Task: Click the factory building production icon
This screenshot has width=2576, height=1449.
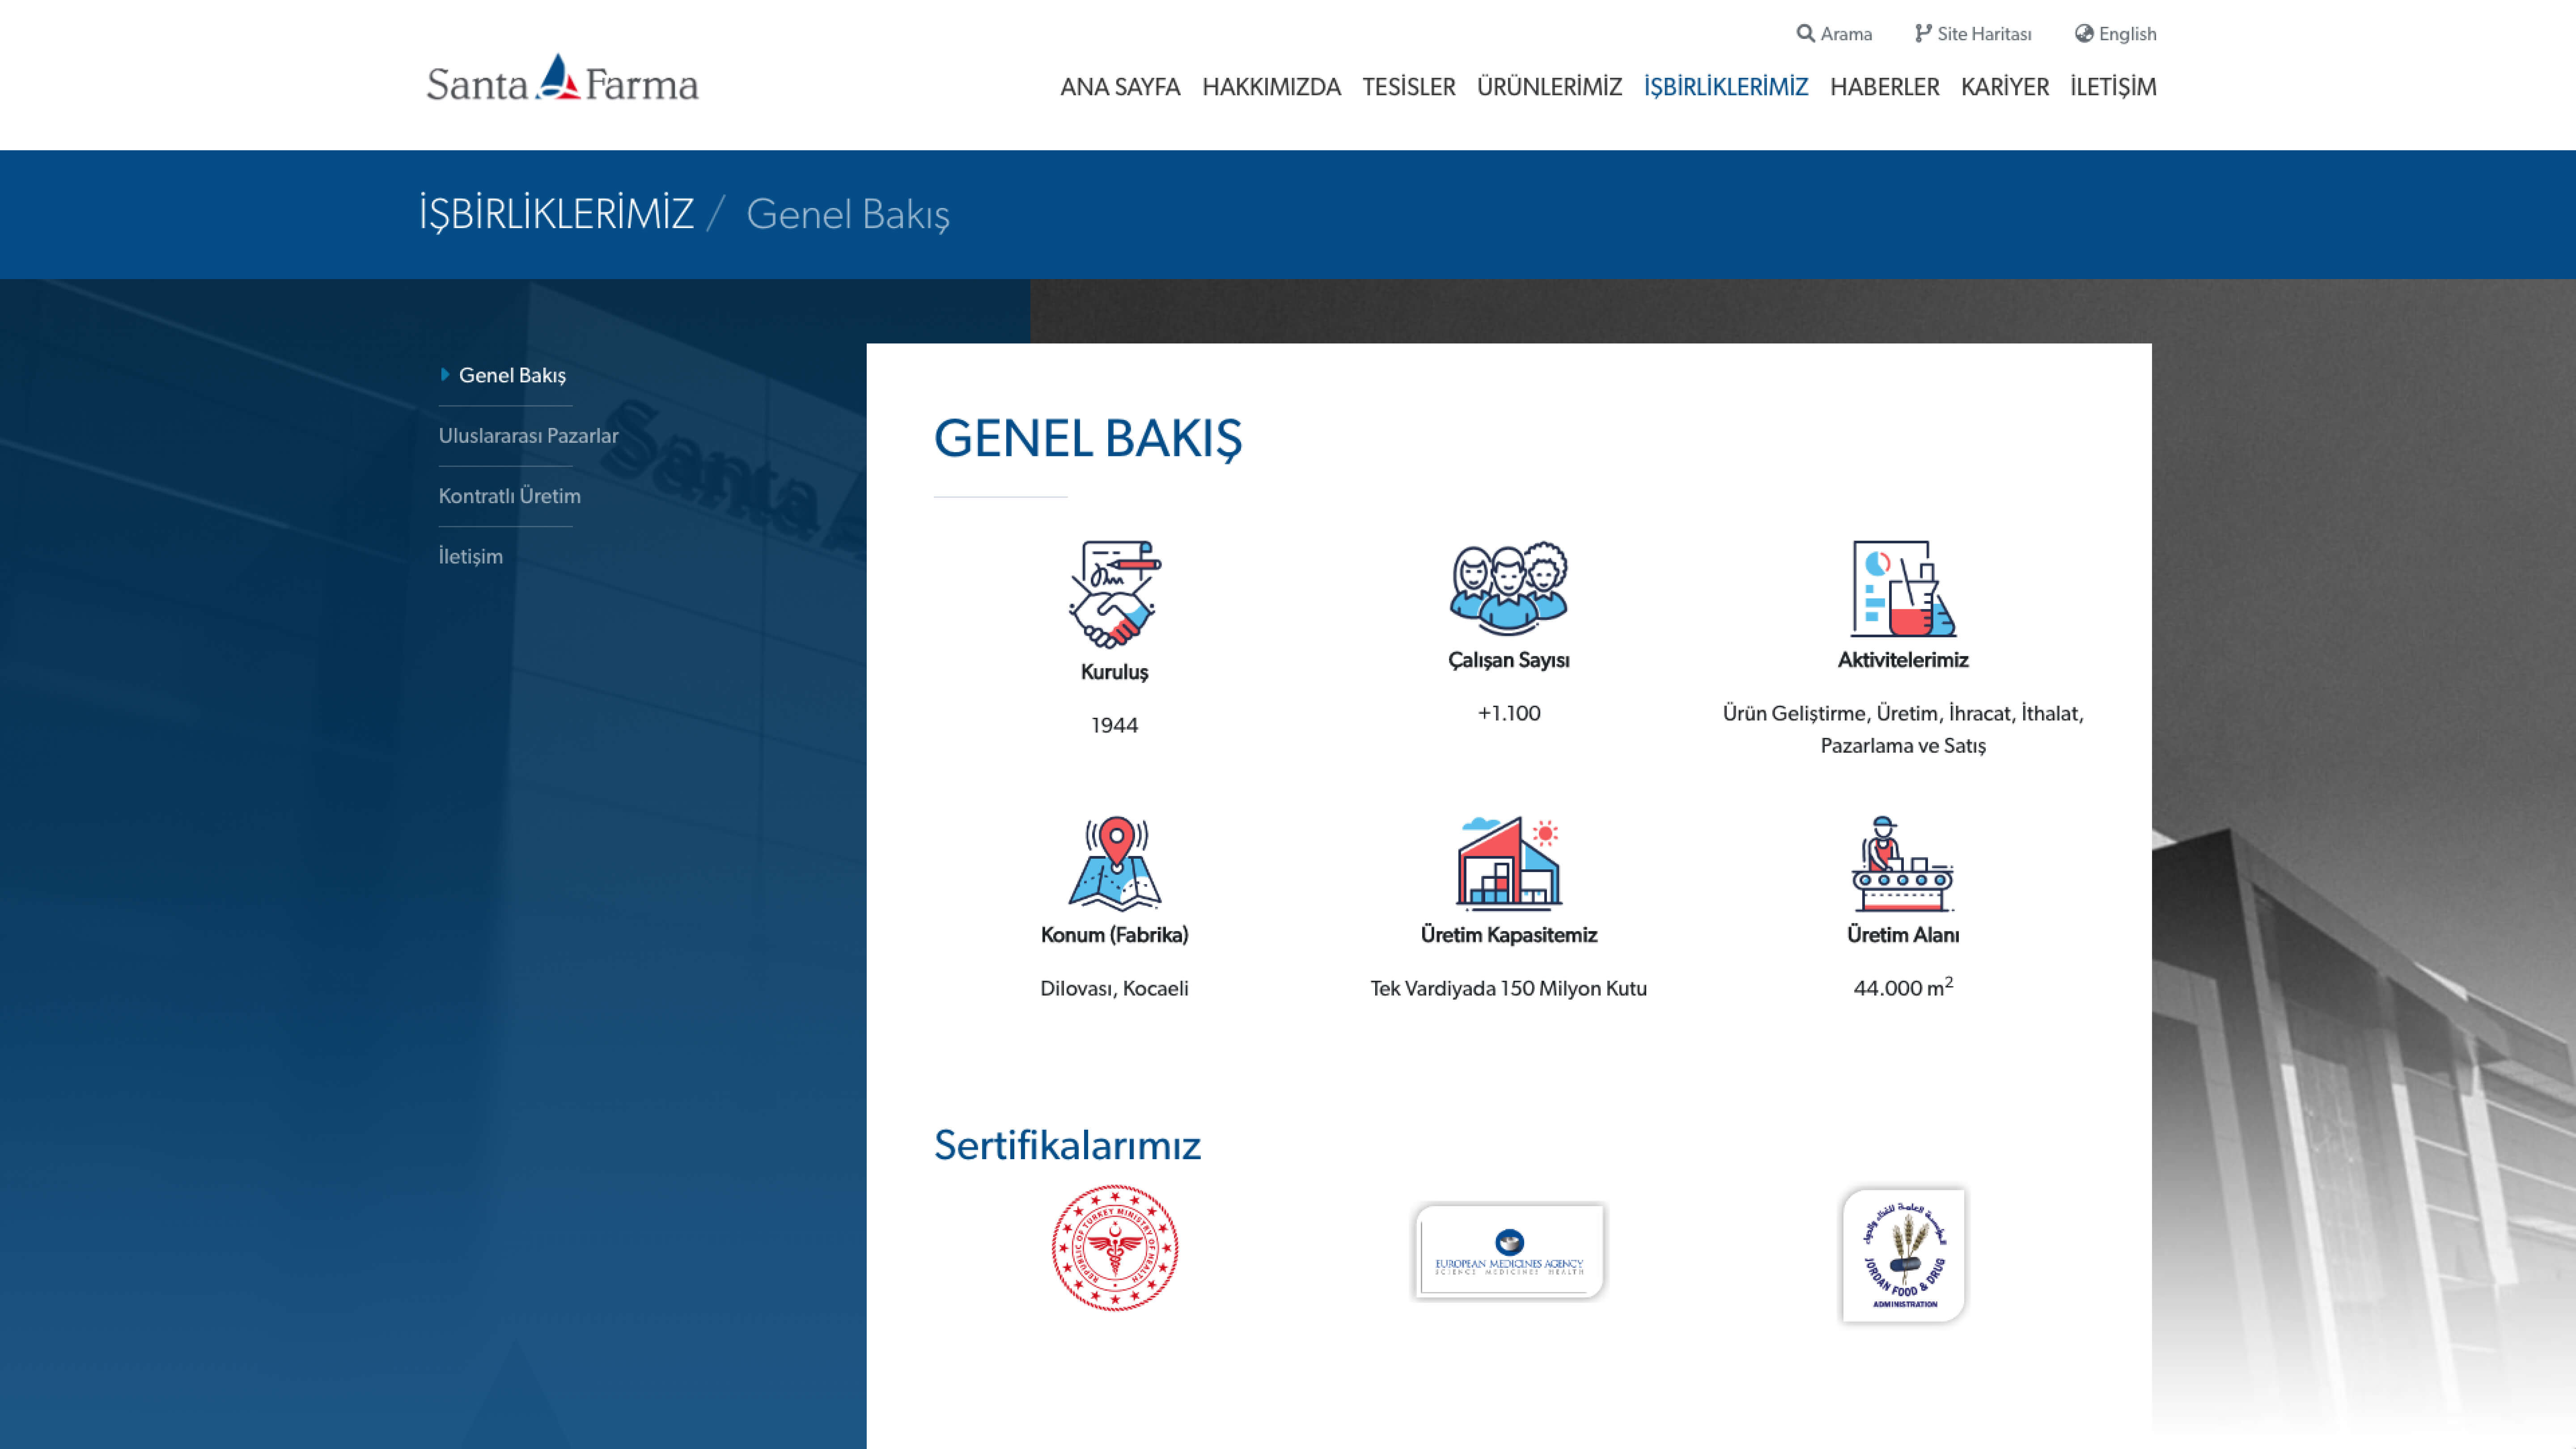Action: pos(1508,862)
